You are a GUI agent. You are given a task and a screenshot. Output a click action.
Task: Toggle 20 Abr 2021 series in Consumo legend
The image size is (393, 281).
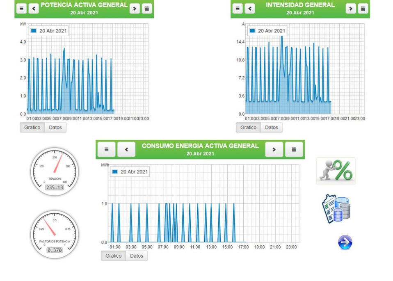[x=130, y=172]
